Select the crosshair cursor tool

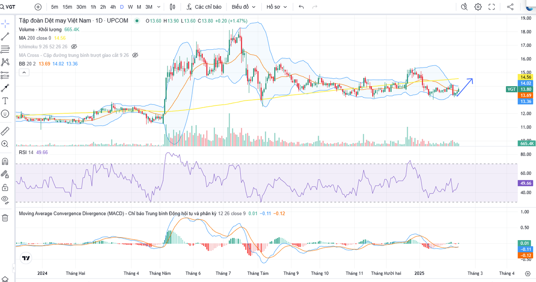(x=5, y=23)
